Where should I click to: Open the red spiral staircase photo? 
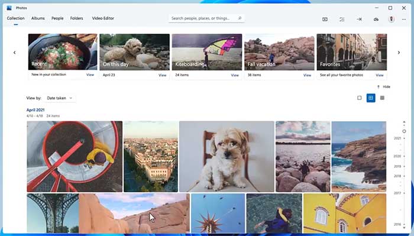[75, 157]
